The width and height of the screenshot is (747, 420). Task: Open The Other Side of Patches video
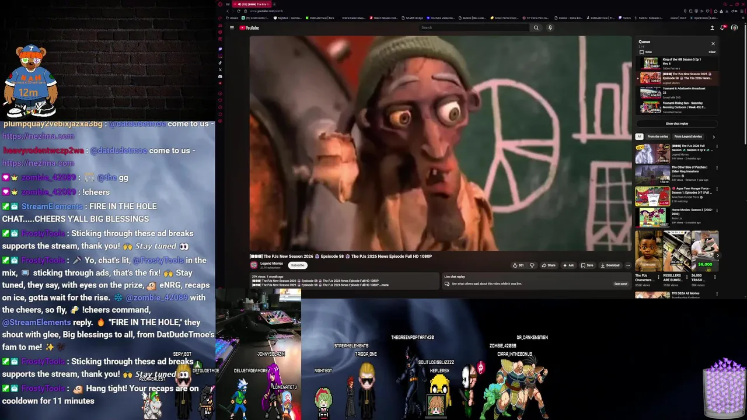pyautogui.click(x=652, y=175)
